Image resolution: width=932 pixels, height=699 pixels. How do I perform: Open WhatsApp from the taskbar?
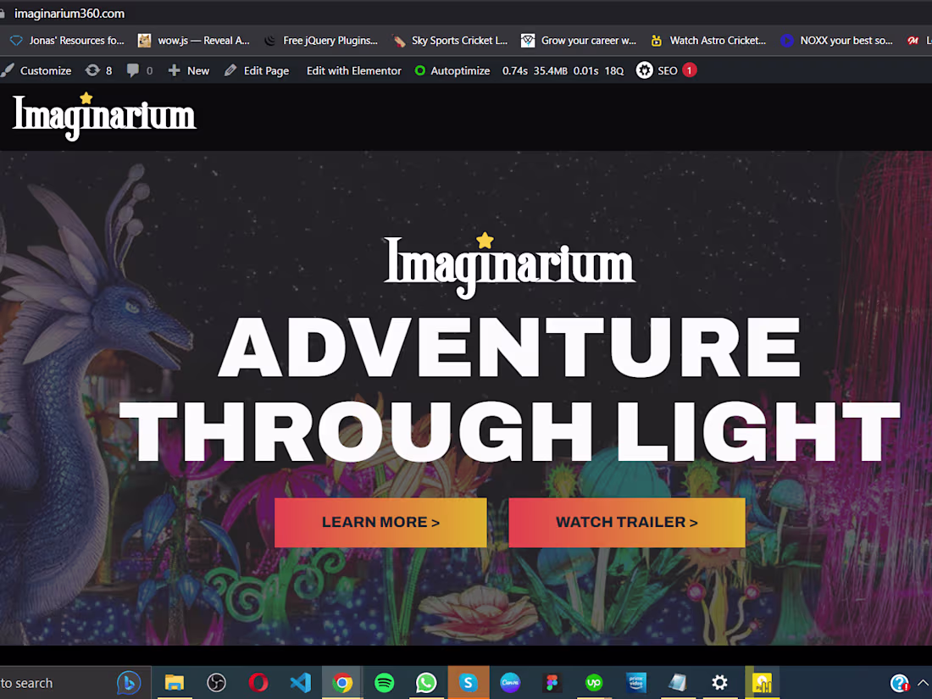[x=426, y=683]
